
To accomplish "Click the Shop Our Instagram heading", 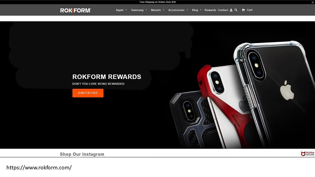I will coord(82,154).
